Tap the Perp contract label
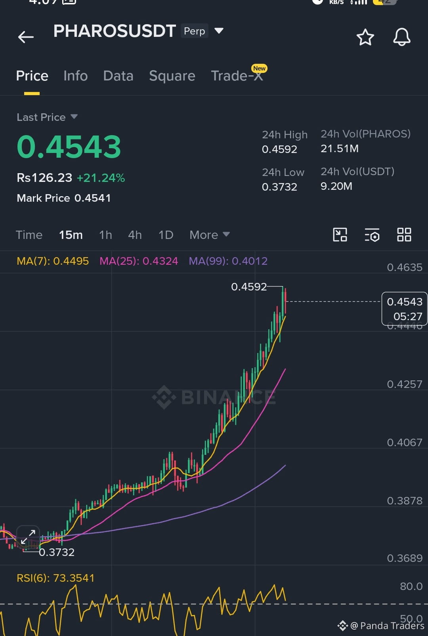428x636 pixels. click(194, 31)
